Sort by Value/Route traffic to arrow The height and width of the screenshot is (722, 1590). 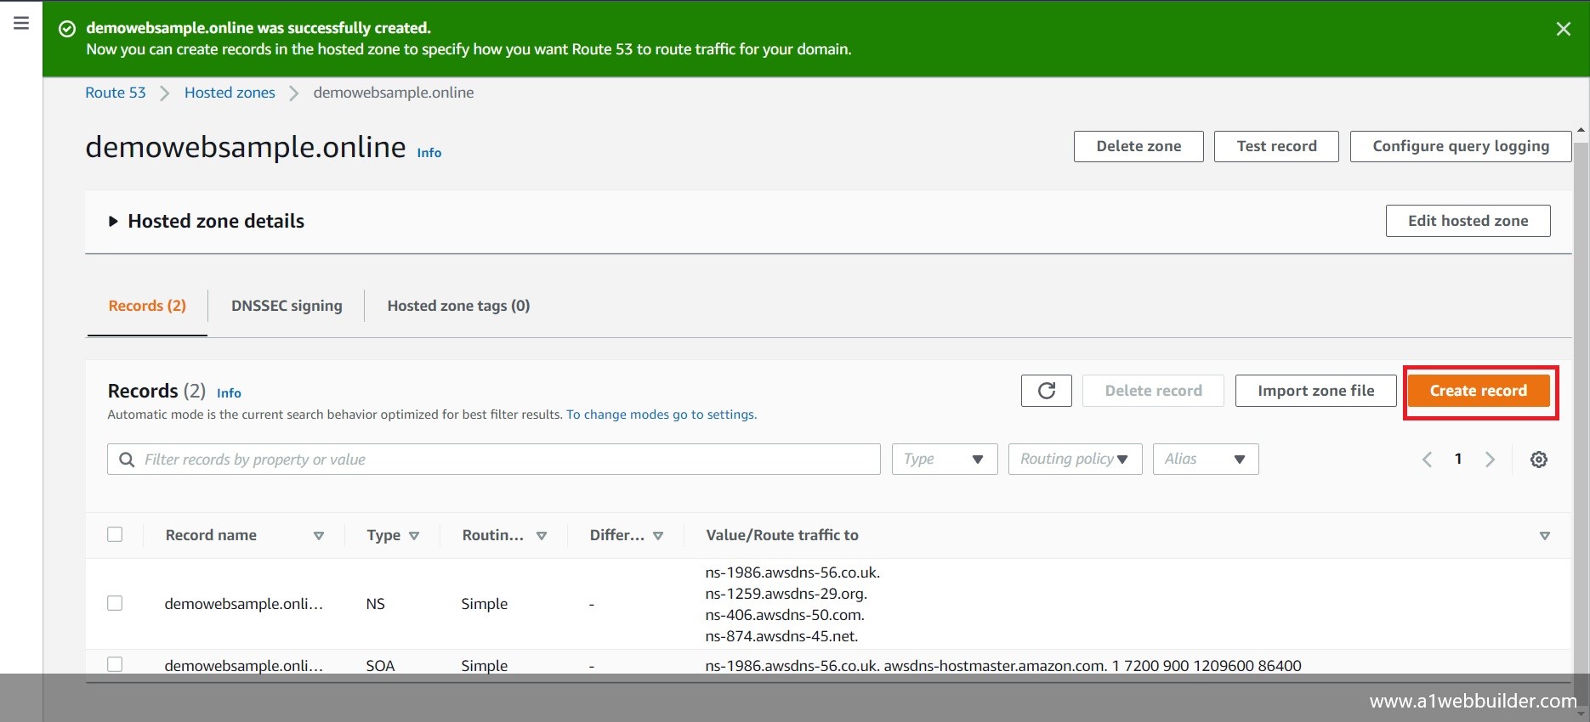(x=1544, y=536)
